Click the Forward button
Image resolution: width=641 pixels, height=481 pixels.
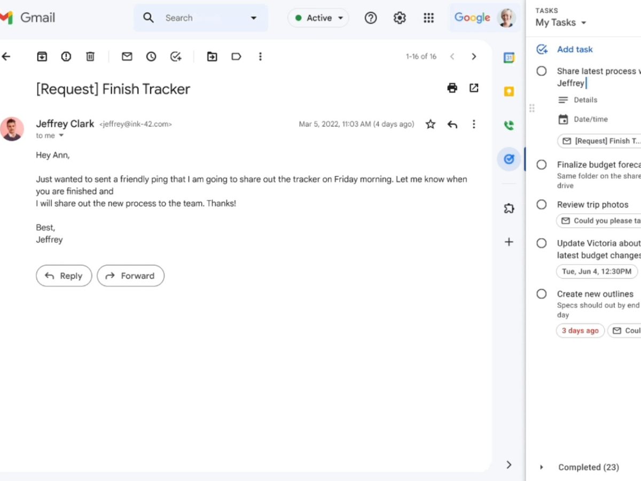[x=130, y=276]
